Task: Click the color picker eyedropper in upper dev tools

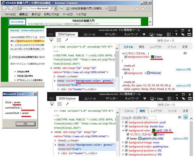Action: (67, 40)
